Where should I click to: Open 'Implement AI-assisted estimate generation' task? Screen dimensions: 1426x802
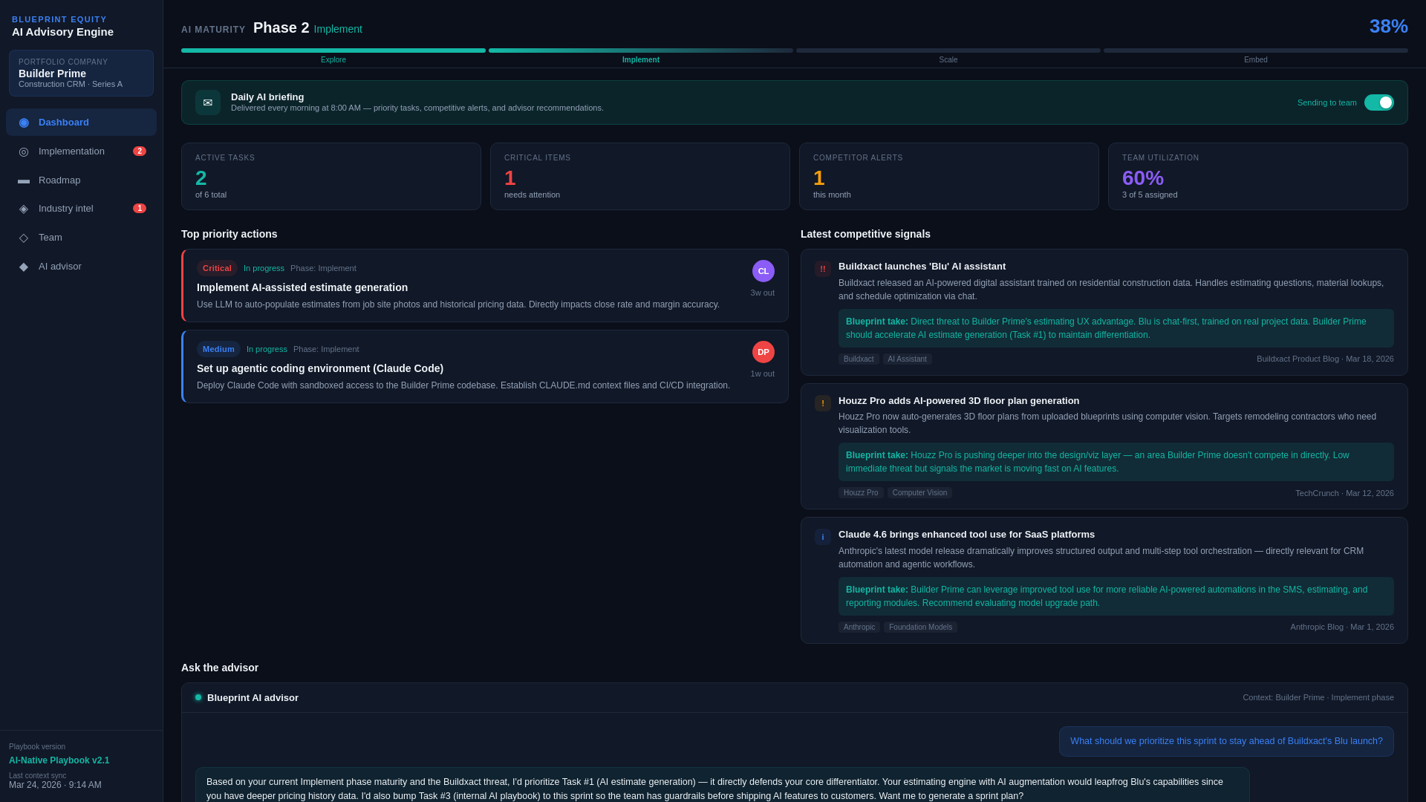tap(485, 285)
